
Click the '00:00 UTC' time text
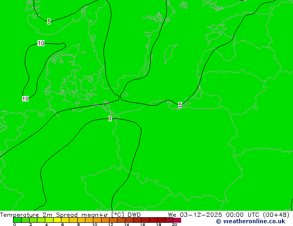242,215
